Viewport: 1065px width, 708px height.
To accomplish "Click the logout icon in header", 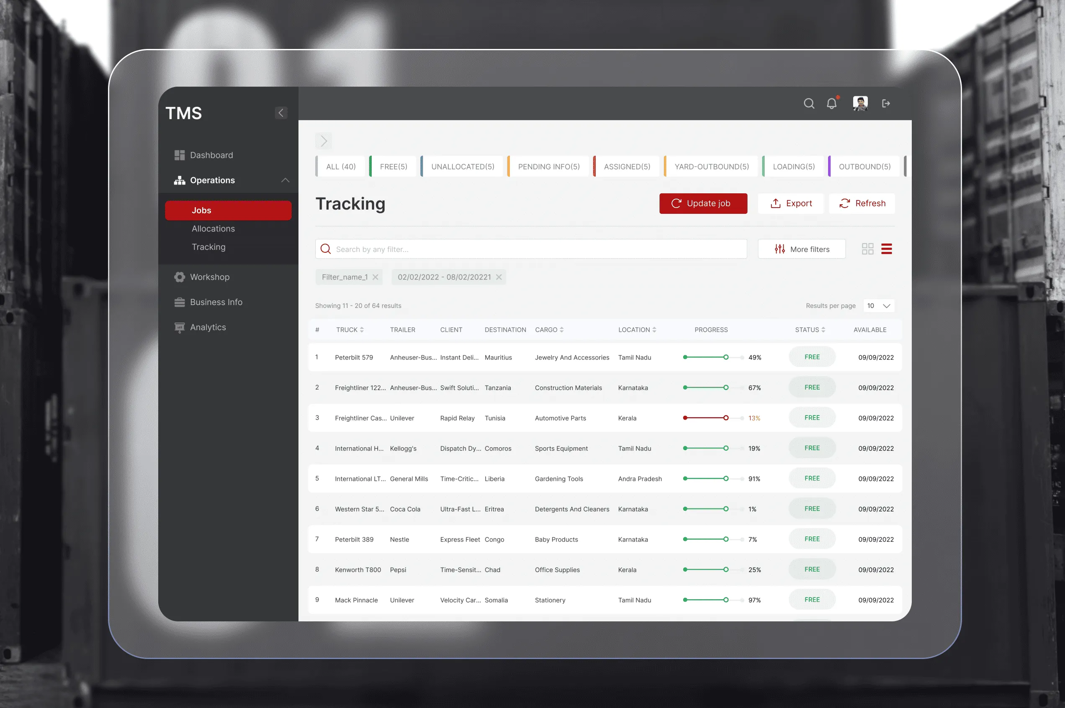I will (x=886, y=103).
